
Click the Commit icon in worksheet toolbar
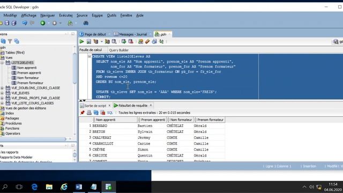tap(124, 41)
